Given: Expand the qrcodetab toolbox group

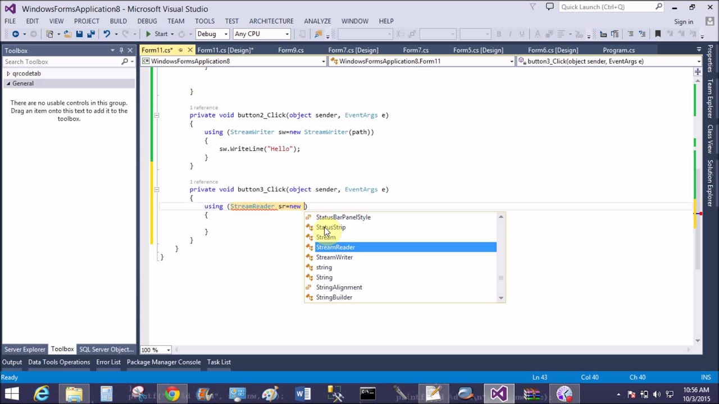Looking at the screenshot, I should (8, 74).
